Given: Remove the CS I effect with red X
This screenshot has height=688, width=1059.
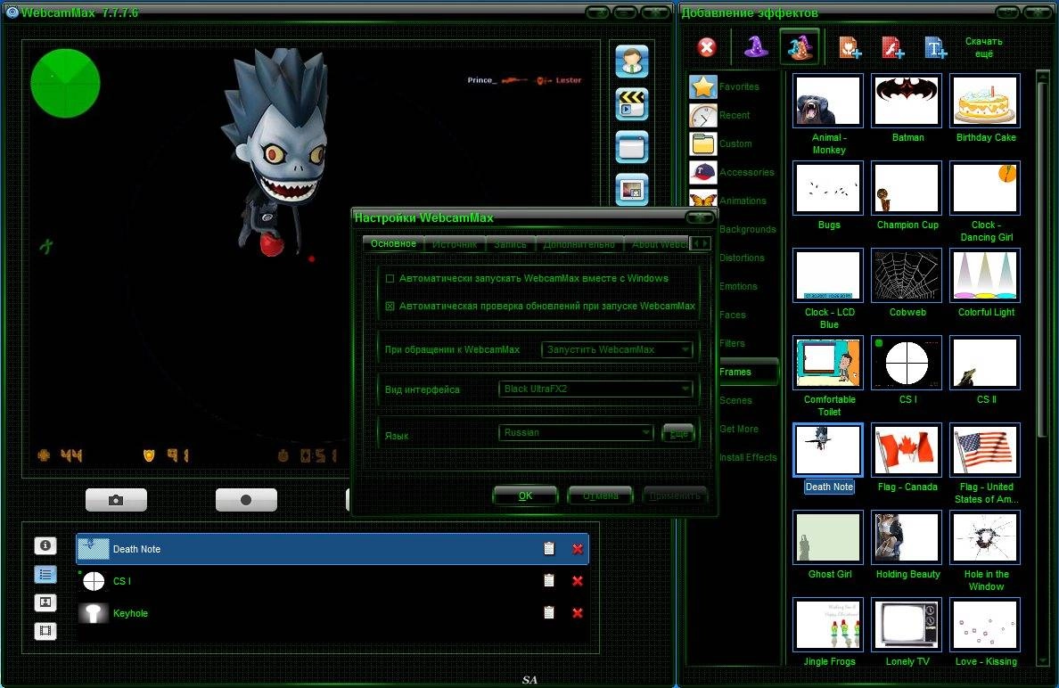Looking at the screenshot, I should [x=578, y=581].
